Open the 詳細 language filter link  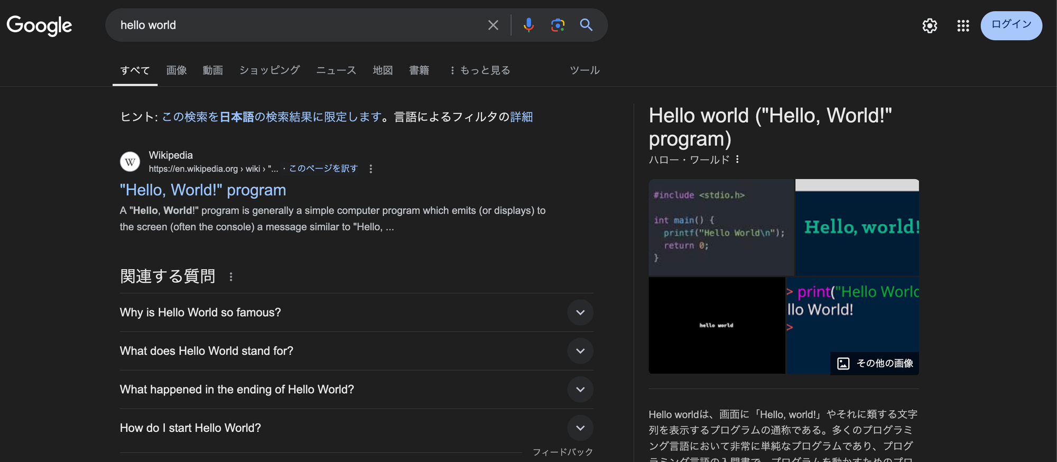coord(522,117)
